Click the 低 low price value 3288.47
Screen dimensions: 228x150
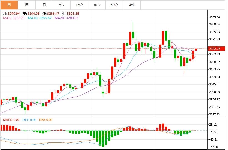[x=53, y=13]
